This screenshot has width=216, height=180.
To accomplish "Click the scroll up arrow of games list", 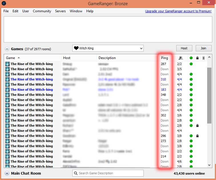I will 209,57.
